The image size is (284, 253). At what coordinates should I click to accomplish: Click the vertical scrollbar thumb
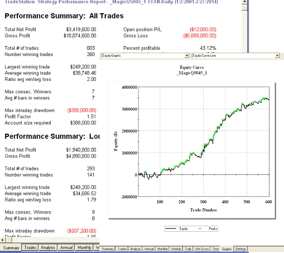click(245, 8)
